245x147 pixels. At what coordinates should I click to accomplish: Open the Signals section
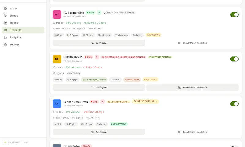coord(23,16)
